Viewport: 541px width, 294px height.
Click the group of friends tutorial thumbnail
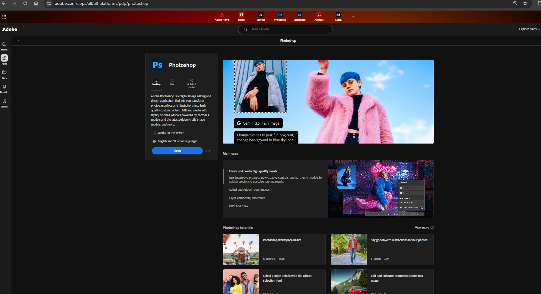[x=241, y=282]
